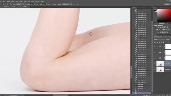The height and width of the screenshot is (96, 171).
Task: Add a Black & White adjustment
Action: click(x=162, y=30)
